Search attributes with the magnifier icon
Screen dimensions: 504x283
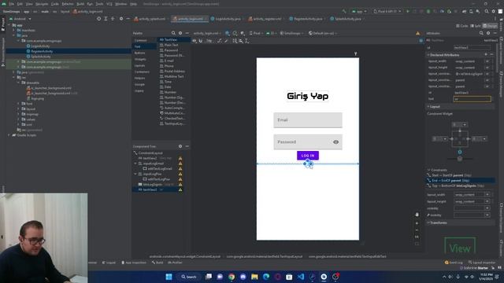[x=481, y=33]
